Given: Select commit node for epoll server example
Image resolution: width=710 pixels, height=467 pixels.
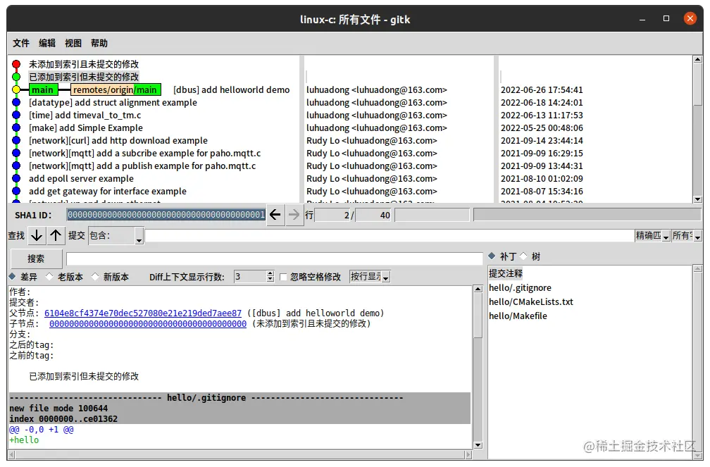Looking at the screenshot, I should 16,178.
